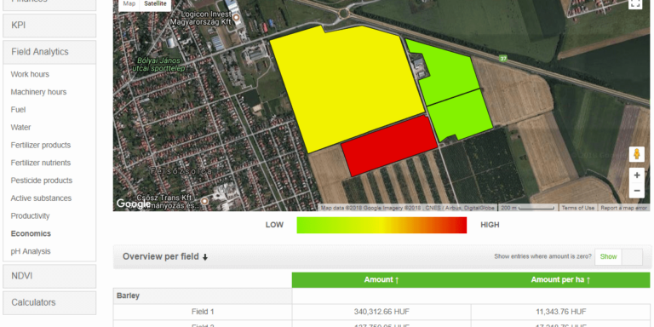Zoom in on the map
Image resolution: width=654 pixels, height=327 pixels.
(636, 175)
